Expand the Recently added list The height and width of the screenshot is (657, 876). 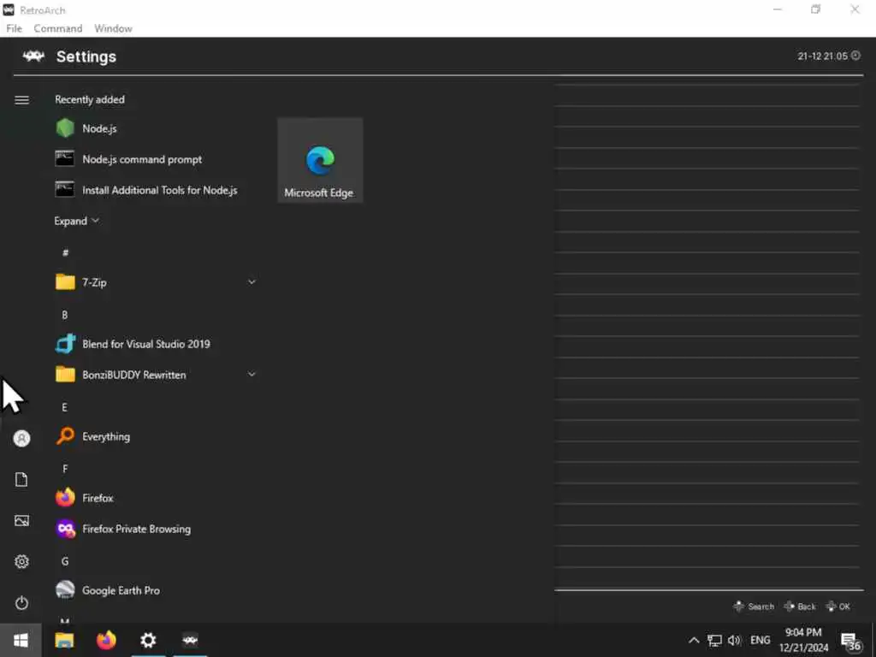(x=76, y=221)
